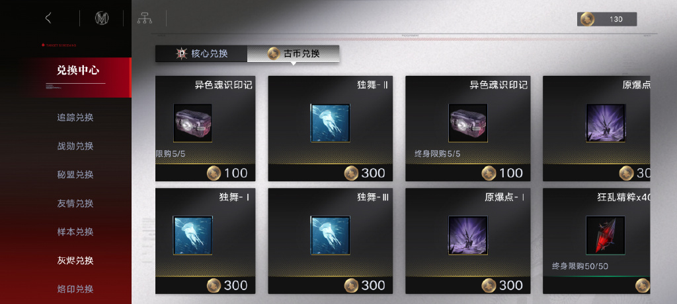
Task: Buy 独舞-Ⅲ via its 300 price bar
Action: tap(331, 285)
